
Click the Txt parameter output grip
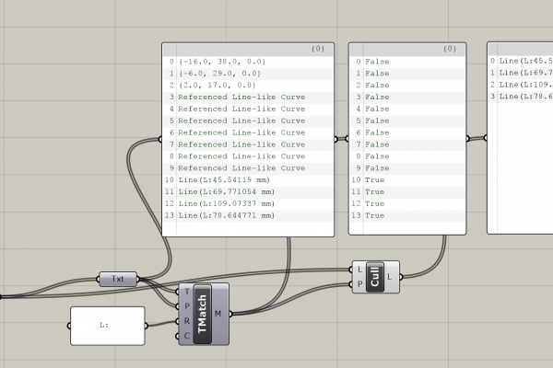pyautogui.click(x=138, y=280)
